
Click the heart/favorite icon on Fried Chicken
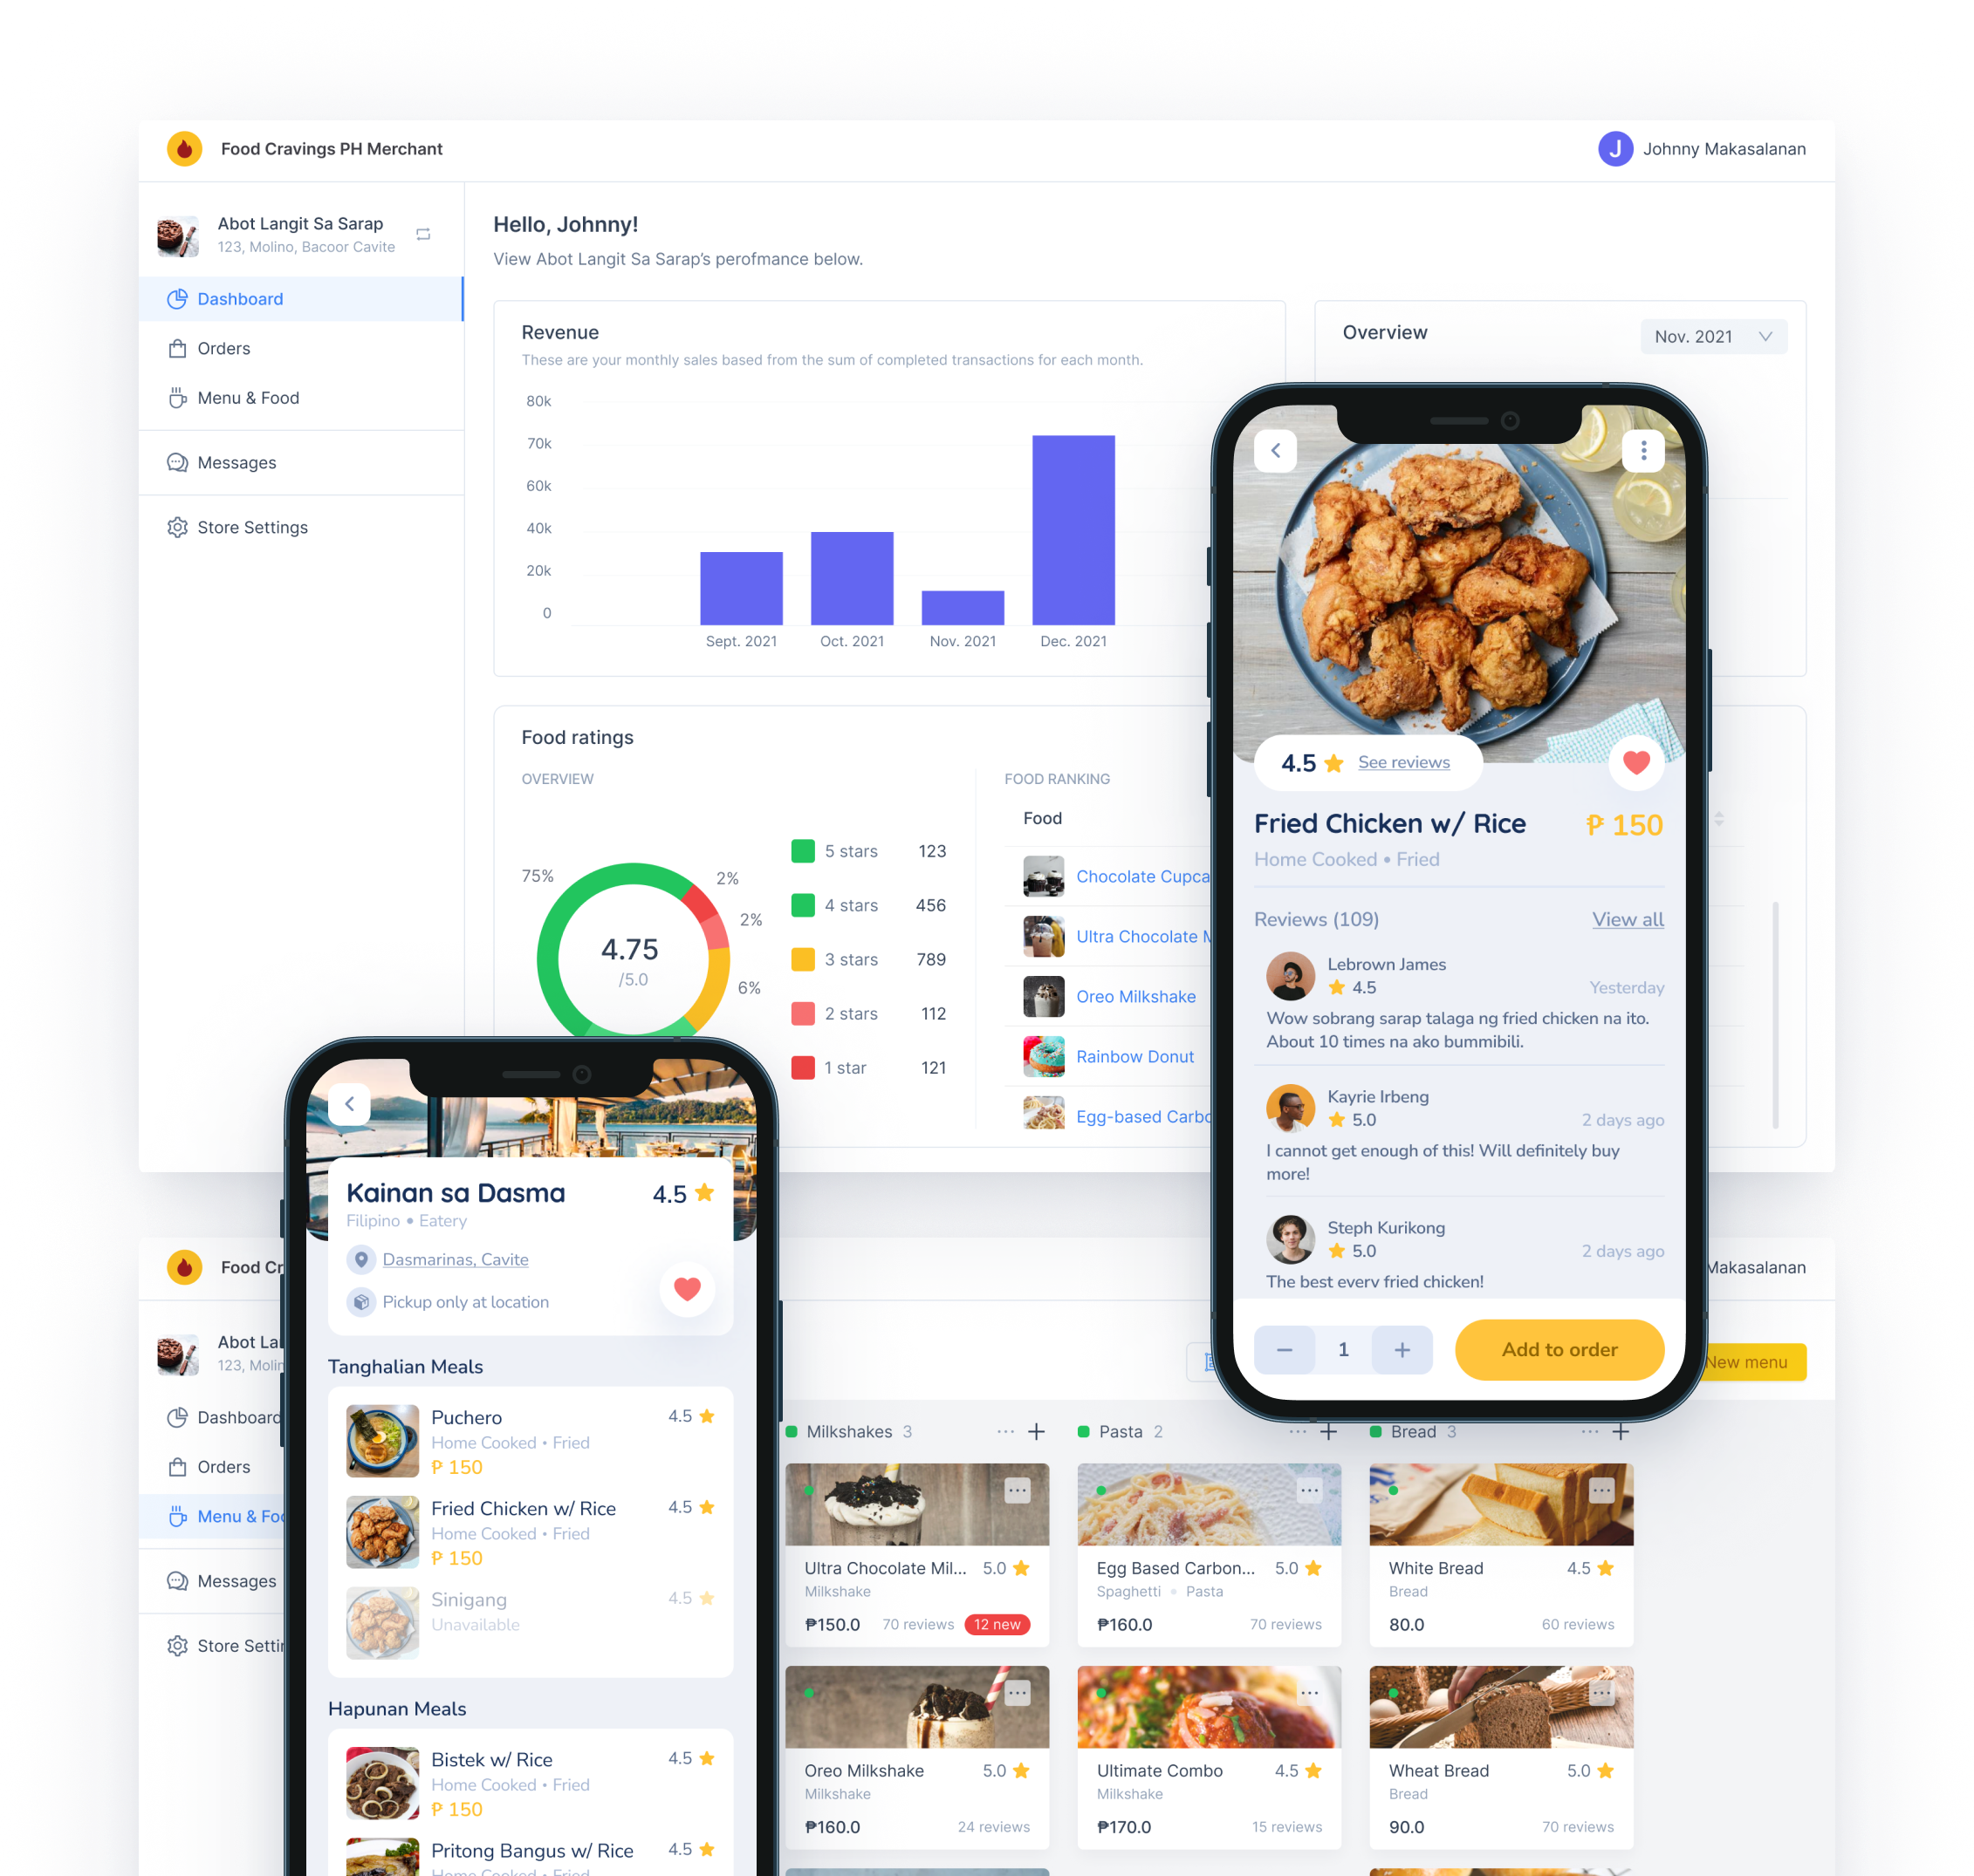pyautogui.click(x=1637, y=761)
